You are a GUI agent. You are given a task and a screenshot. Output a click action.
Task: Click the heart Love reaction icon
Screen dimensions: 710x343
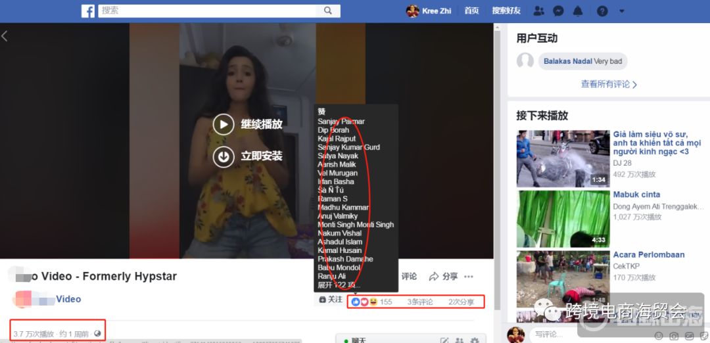click(x=364, y=302)
